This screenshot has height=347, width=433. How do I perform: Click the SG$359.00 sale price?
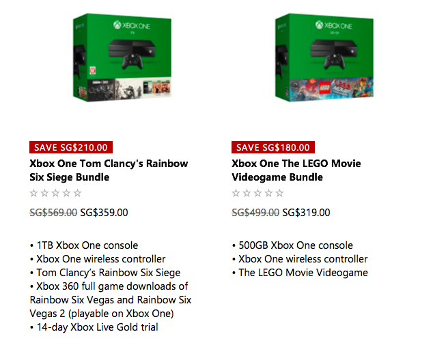pos(104,212)
